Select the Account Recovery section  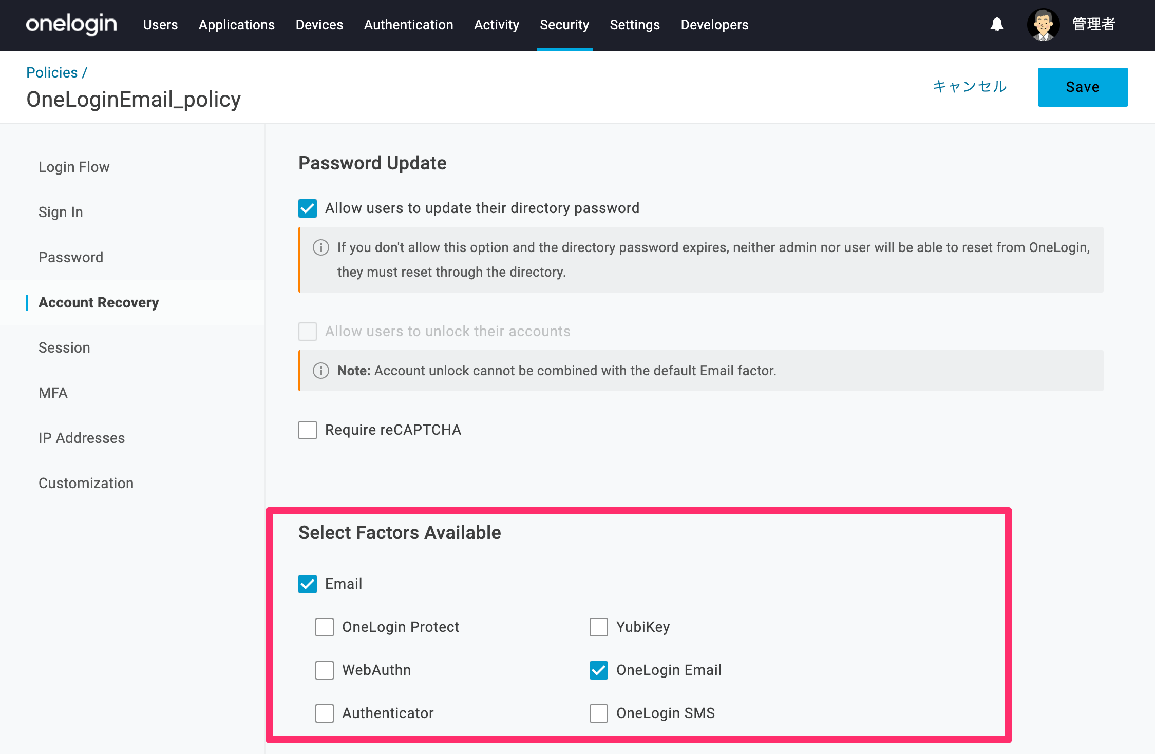click(x=99, y=303)
